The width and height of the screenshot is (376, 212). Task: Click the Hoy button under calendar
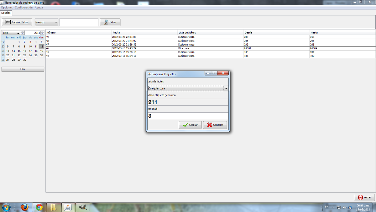point(23,69)
